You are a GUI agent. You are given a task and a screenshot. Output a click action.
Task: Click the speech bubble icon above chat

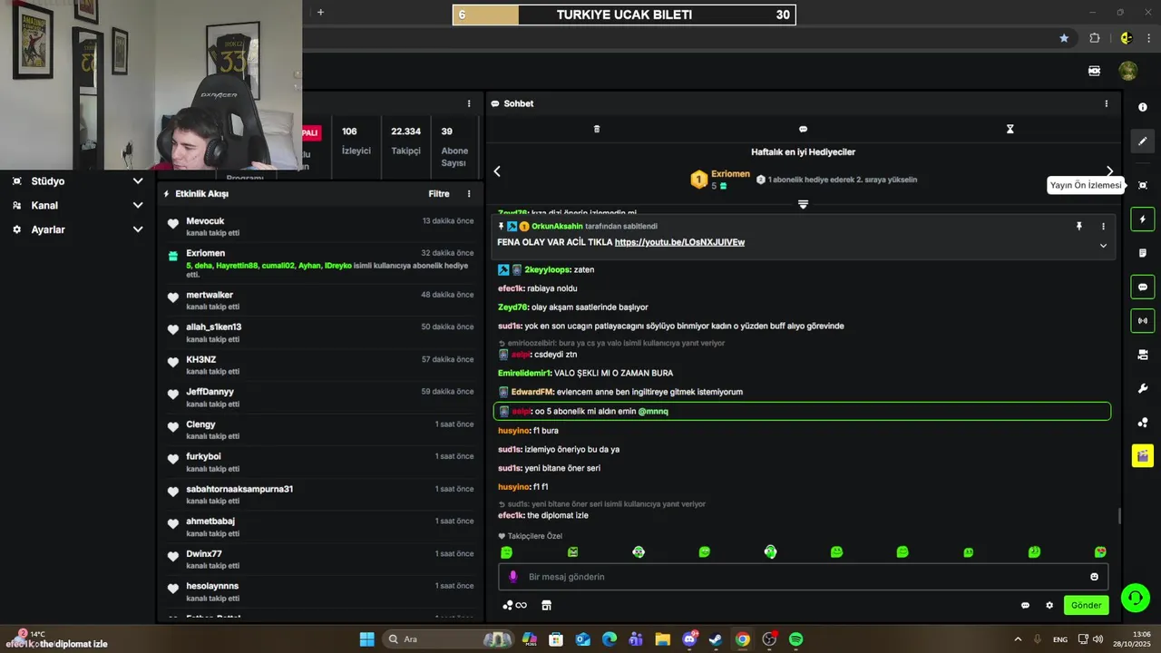[803, 129]
